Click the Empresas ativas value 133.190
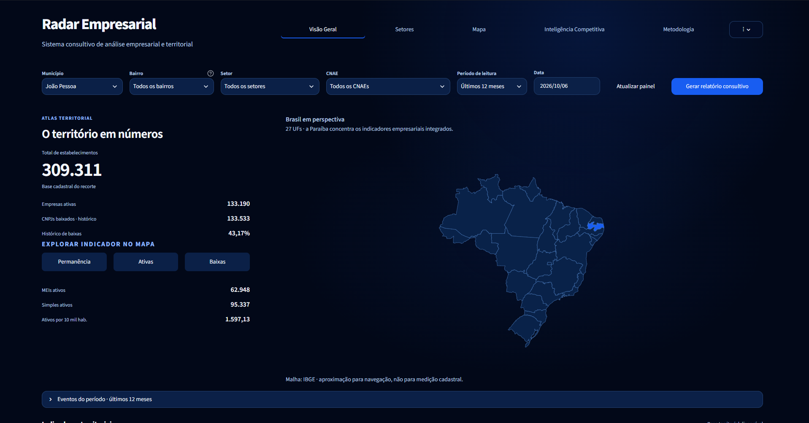The height and width of the screenshot is (423, 809). [238, 204]
